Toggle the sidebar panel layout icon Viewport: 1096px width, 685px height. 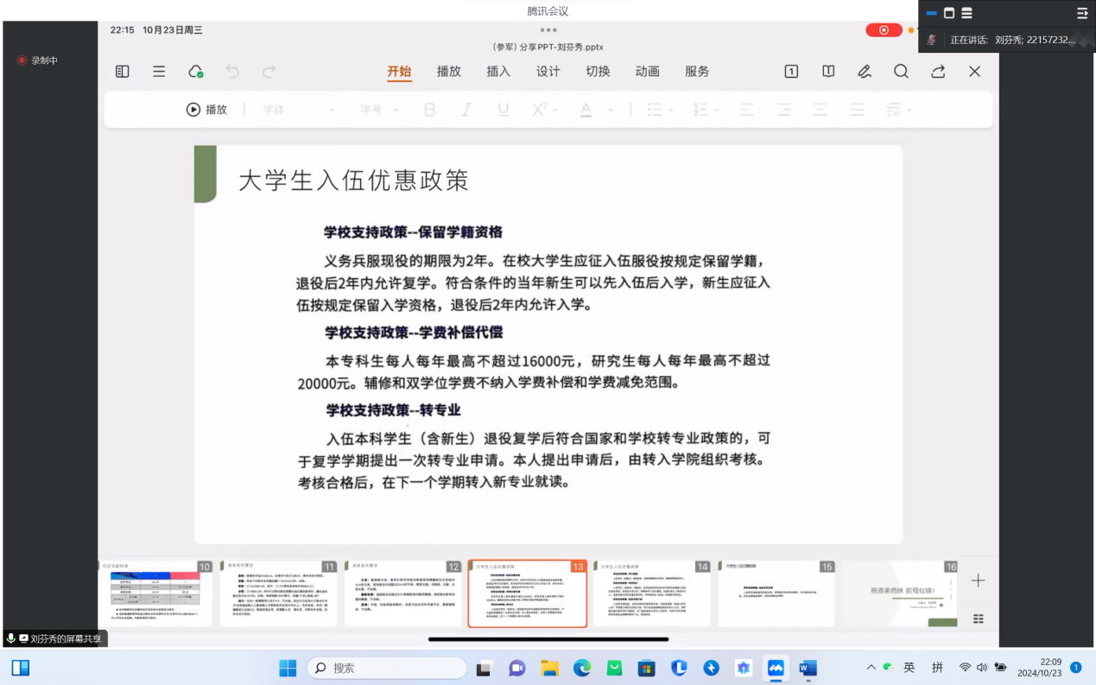coord(123,72)
